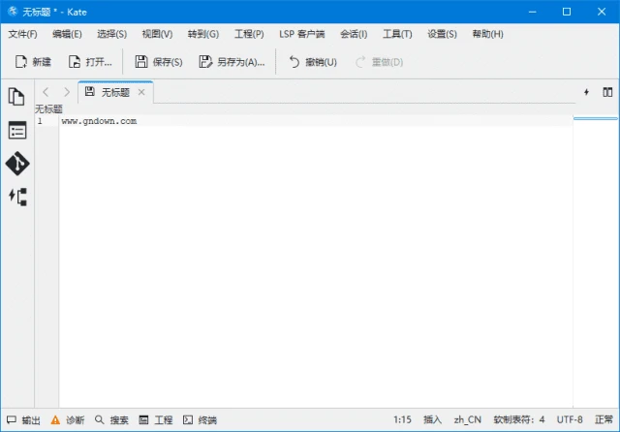Click the 新建 (New) toolbar button
Screen dimensions: 620x432
click(33, 62)
